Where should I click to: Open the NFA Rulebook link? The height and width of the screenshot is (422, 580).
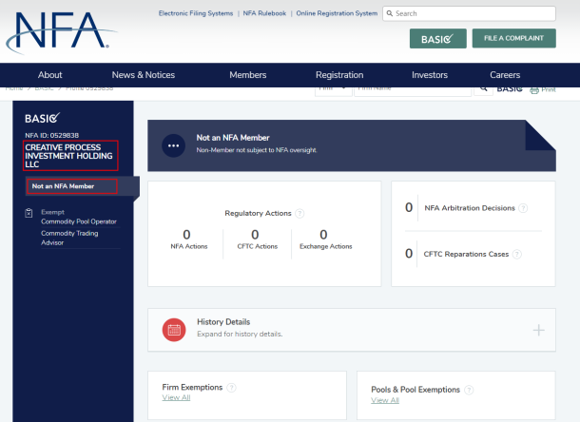click(x=264, y=13)
